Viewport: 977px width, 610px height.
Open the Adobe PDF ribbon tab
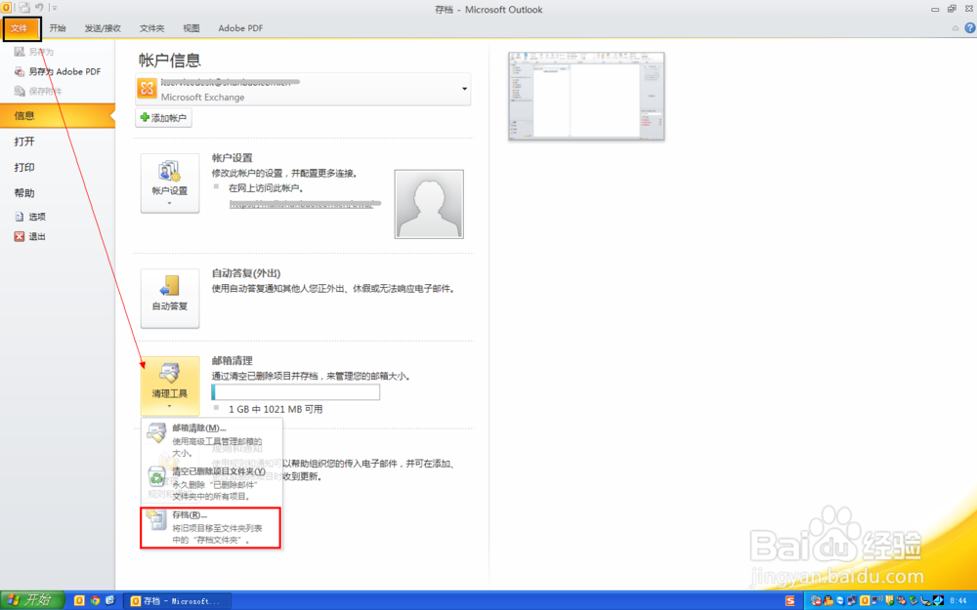[x=240, y=28]
